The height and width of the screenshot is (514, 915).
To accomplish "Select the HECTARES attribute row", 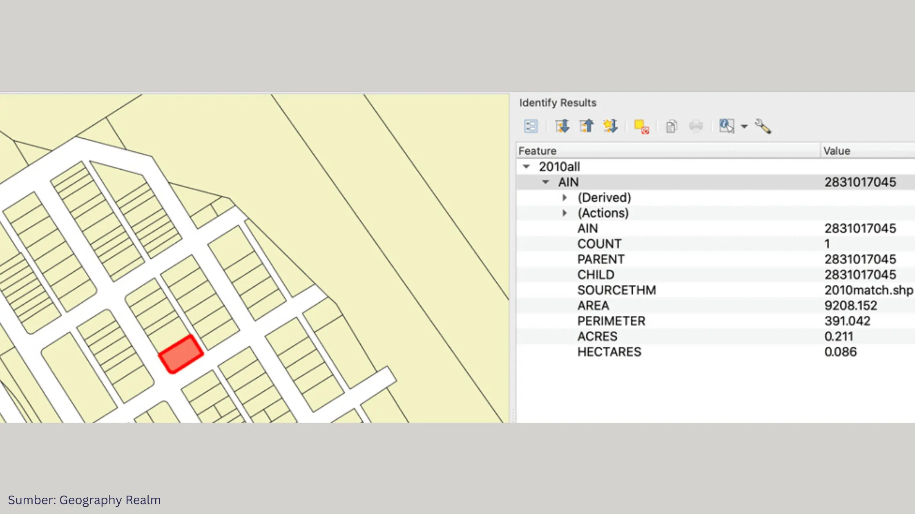I will click(x=609, y=352).
